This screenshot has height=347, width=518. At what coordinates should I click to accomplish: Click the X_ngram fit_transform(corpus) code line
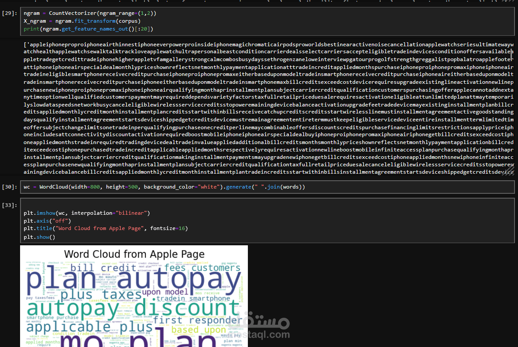[x=82, y=21]
